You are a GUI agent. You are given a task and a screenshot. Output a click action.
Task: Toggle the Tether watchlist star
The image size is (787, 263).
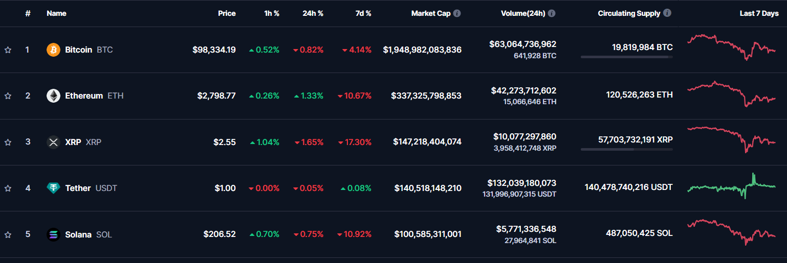click(8, 188)
